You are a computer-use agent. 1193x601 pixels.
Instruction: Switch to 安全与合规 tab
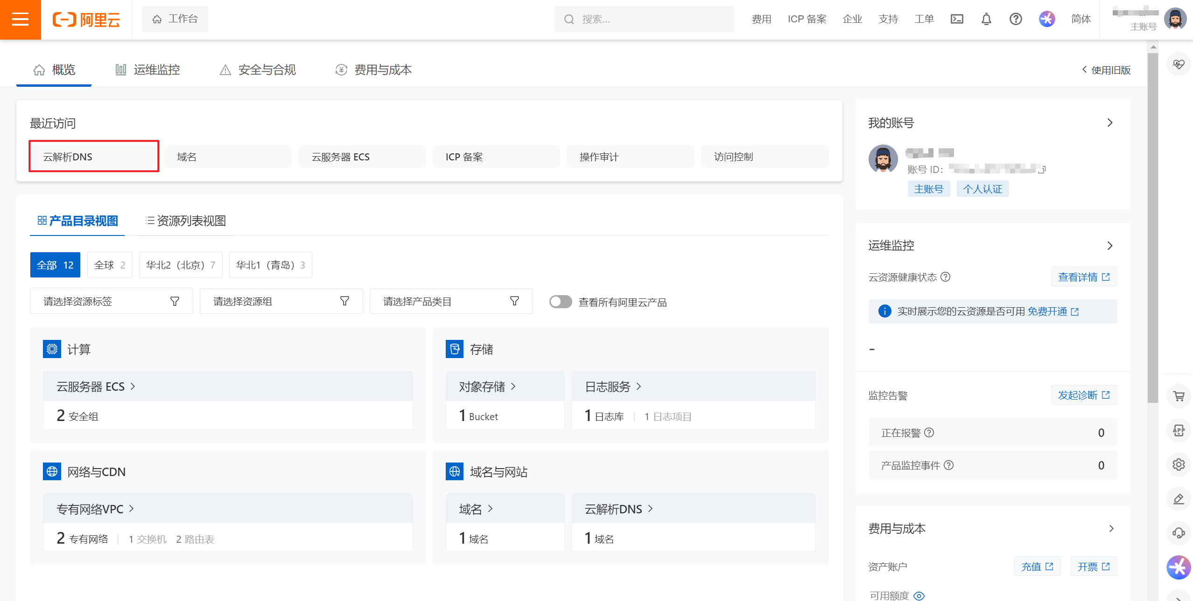(x=258, y=70)
